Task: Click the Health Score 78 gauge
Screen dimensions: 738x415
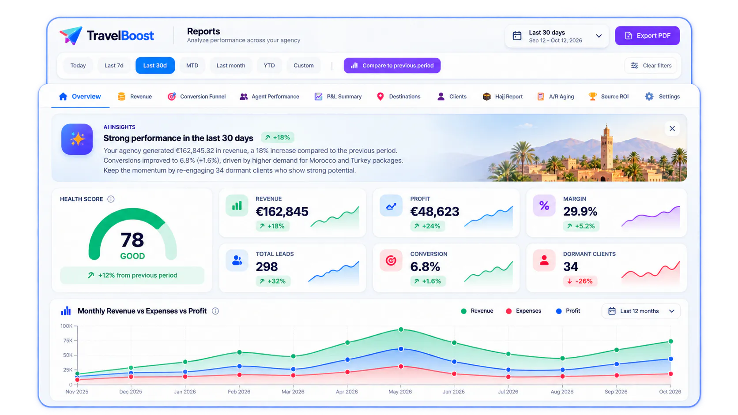Action: coord(132,235)
